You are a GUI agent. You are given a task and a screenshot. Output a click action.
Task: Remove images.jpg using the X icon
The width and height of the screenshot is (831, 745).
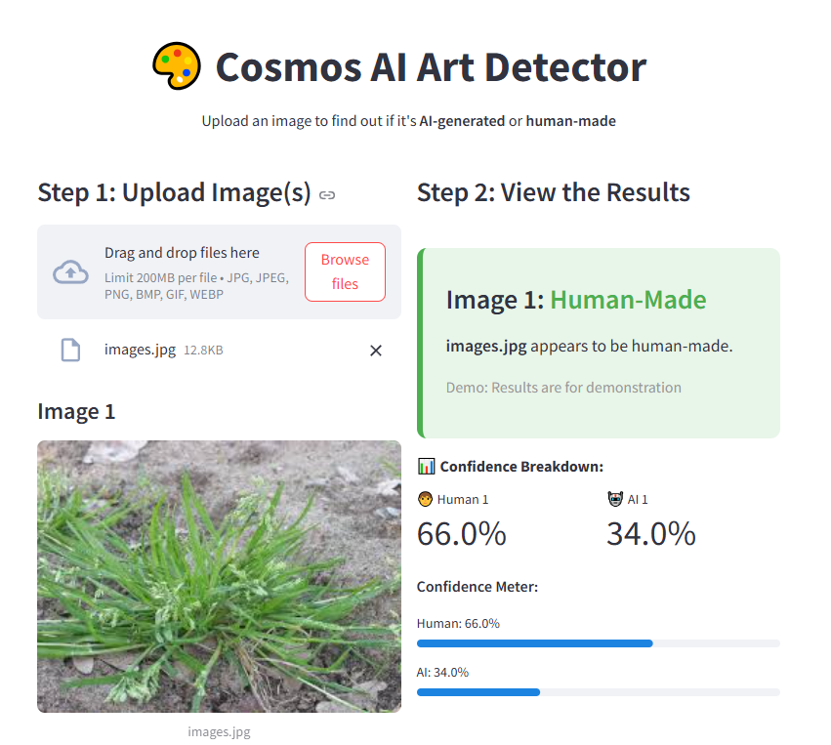pos(376,351)
